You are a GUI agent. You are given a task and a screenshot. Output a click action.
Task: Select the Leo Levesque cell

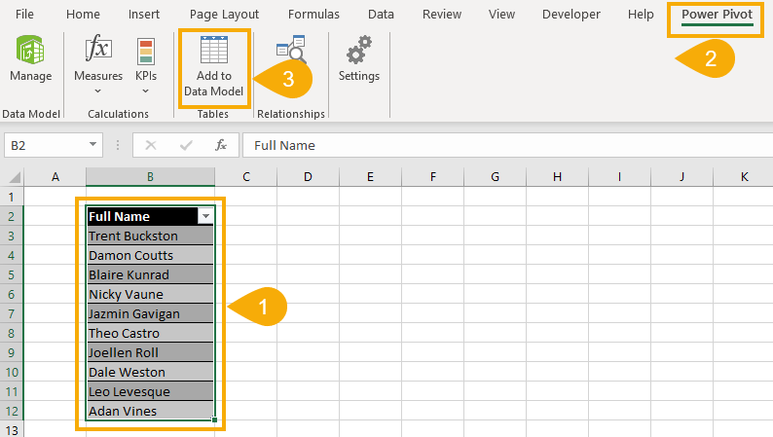(150, 391)
